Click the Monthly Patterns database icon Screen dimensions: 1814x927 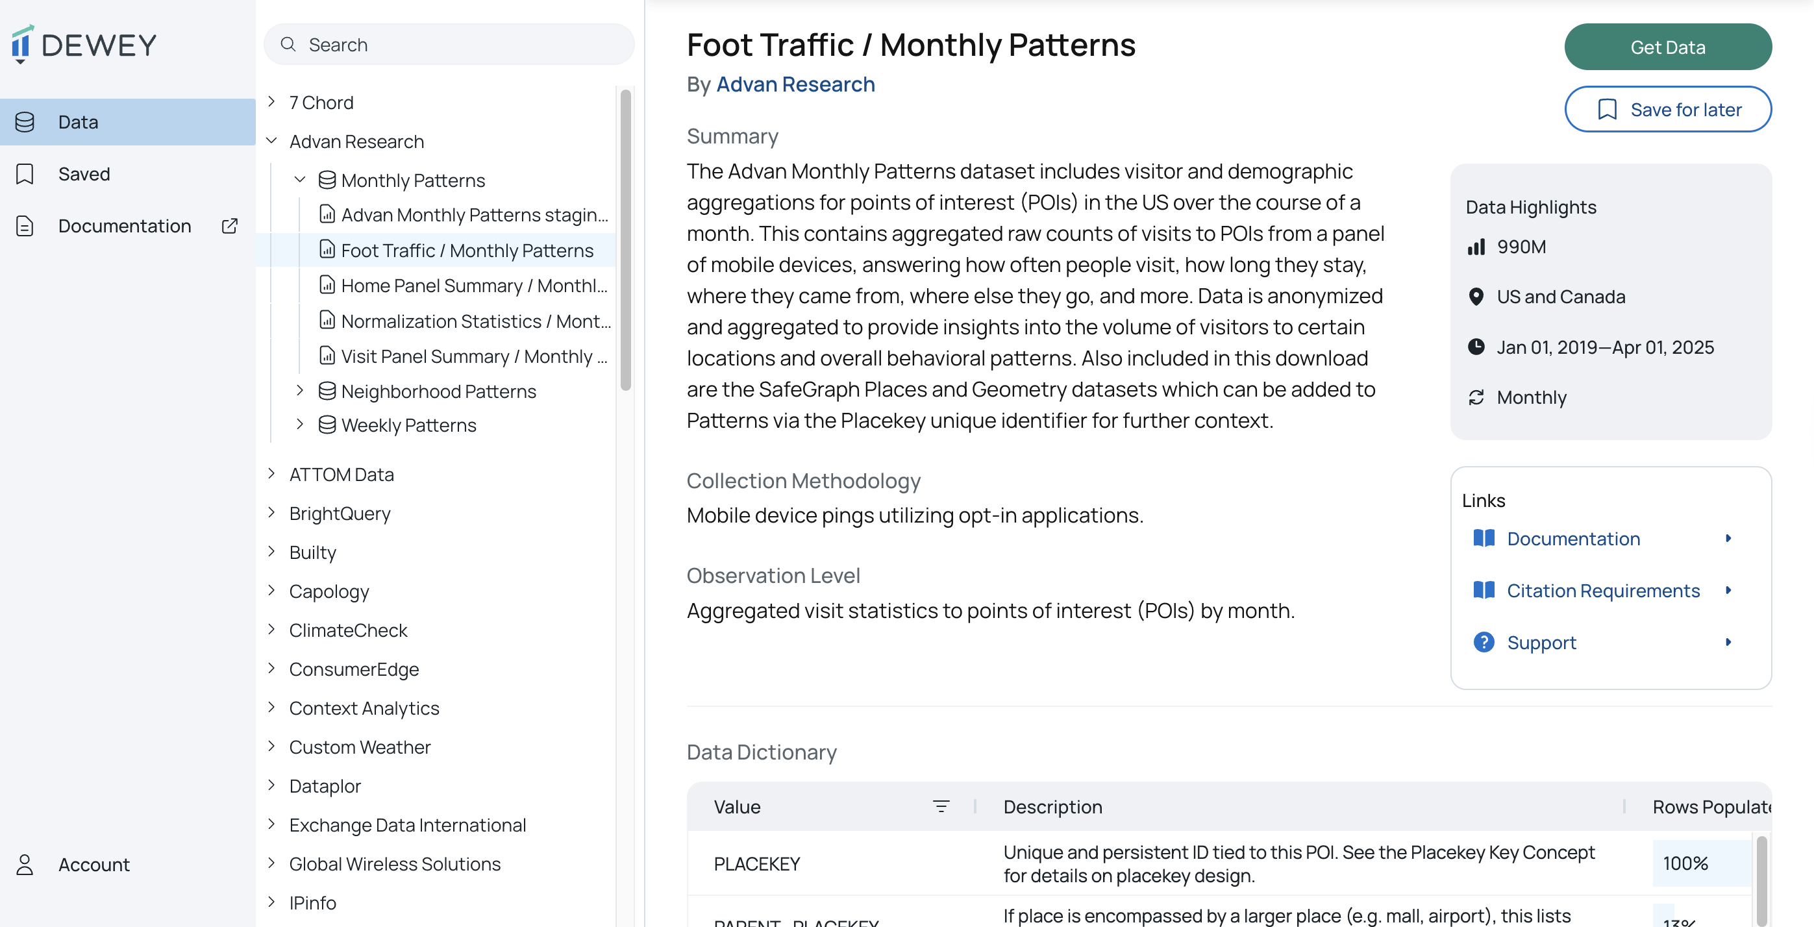[x=327, y=180]
